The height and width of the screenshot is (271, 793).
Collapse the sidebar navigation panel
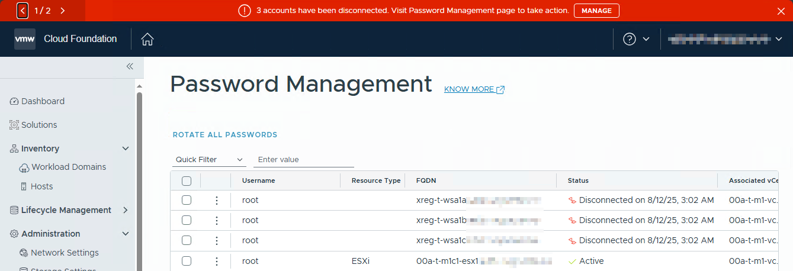[x=130, y=66]
